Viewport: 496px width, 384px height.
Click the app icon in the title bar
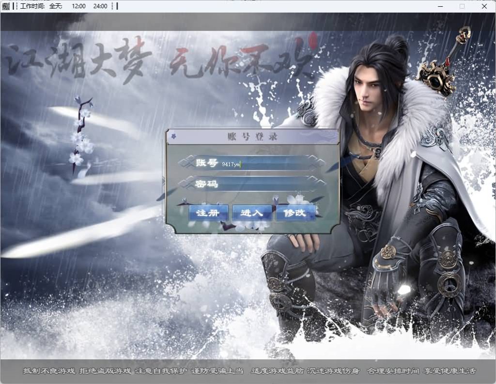[6, 6]
